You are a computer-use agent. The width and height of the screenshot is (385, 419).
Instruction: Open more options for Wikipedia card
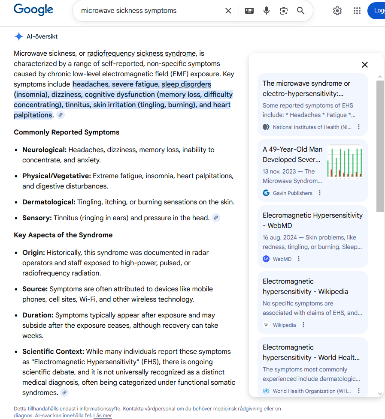(x=303, y=325)
